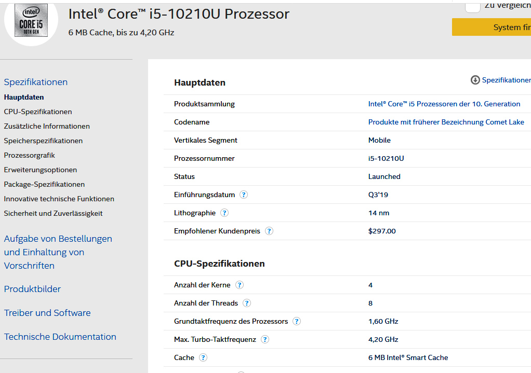Click help icon next to Lithographie
531x373 pixels.
(224, 213)
